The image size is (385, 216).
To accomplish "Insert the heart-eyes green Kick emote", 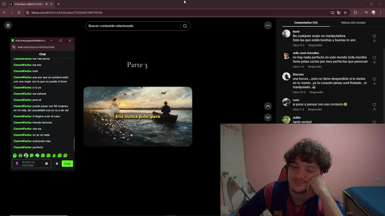I will coord(65,155).
